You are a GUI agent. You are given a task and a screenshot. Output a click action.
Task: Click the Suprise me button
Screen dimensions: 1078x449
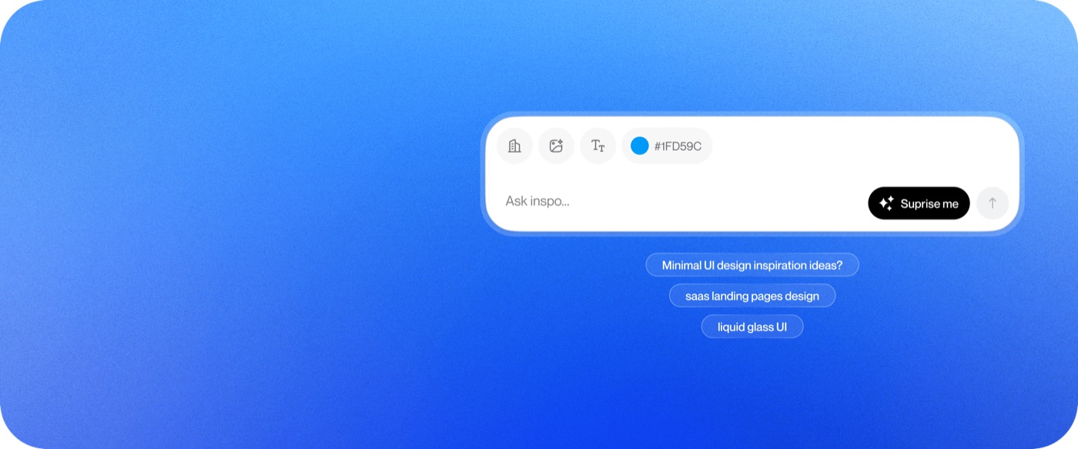tap(919, 203)
